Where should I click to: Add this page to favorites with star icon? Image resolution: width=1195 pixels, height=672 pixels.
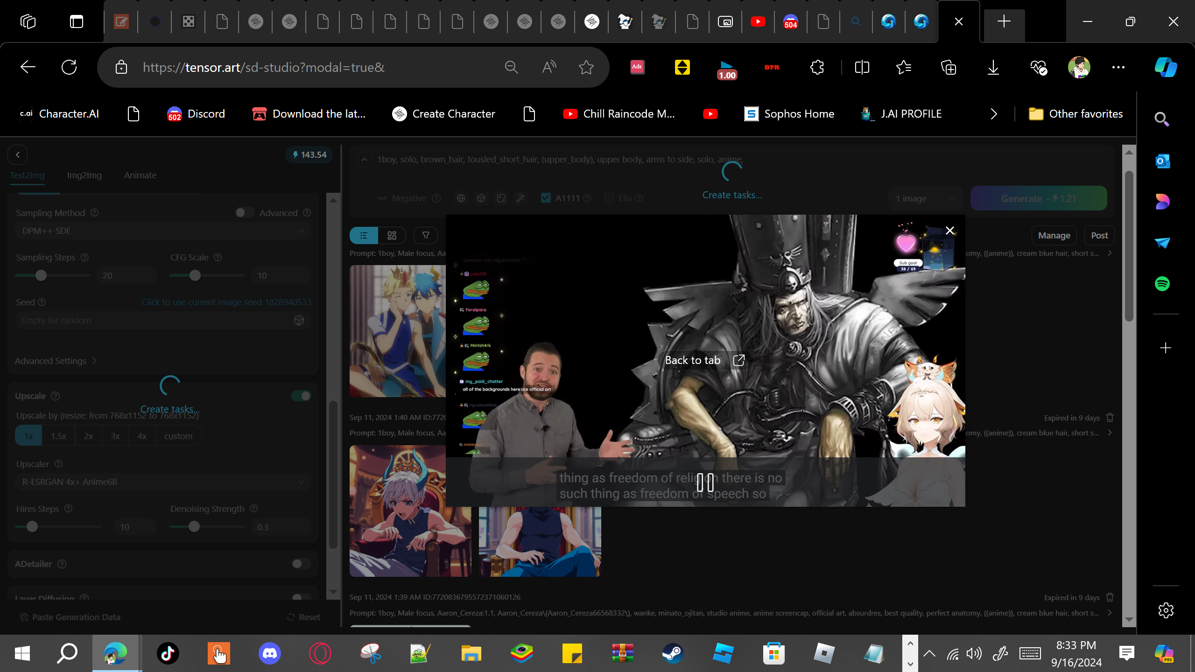586,67
